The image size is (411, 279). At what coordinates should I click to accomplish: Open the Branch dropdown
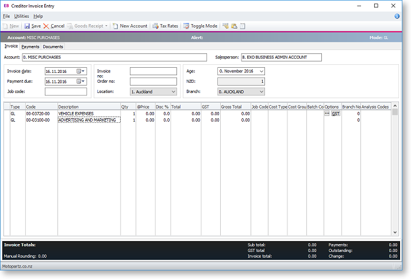(x=241, y=92)
